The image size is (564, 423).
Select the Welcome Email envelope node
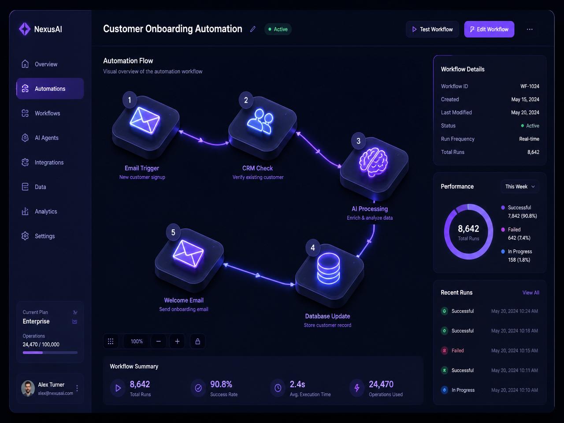pos(189,260)
